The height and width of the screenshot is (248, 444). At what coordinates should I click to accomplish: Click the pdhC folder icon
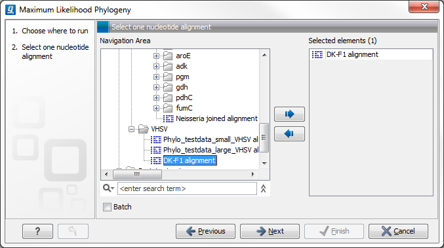click(x=168, y=97)
